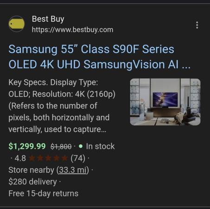Click the https://www.bestbuy.com URL
The height and width of the screenshot is (209, 210).
(72, 30)
